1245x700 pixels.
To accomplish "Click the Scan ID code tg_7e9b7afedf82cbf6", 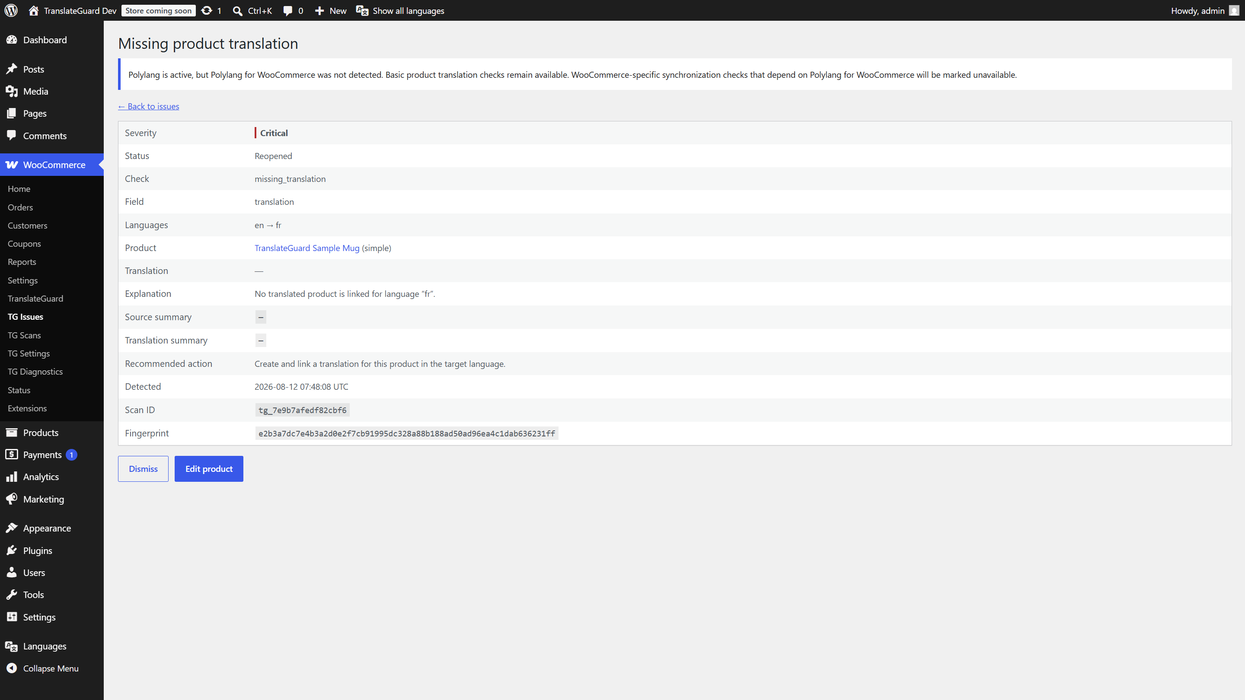I will click(x=303, y=410).
